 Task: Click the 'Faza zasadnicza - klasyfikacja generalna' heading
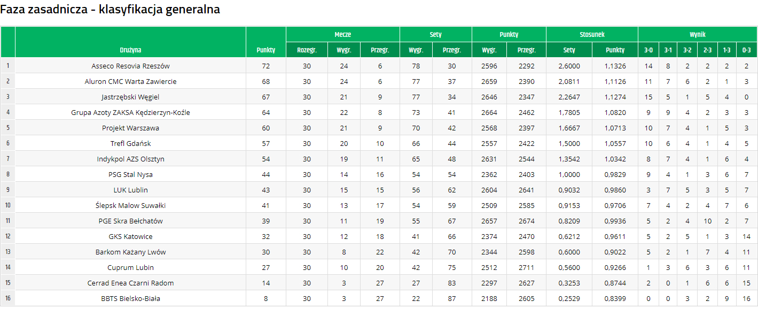(x=110, y=10)
